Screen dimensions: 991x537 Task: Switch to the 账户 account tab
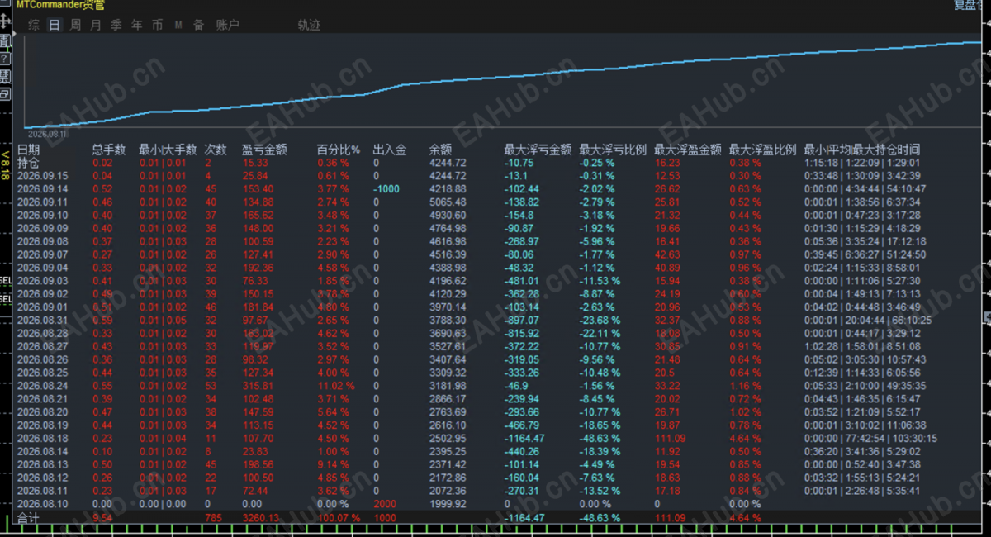[x=227, y=26]
